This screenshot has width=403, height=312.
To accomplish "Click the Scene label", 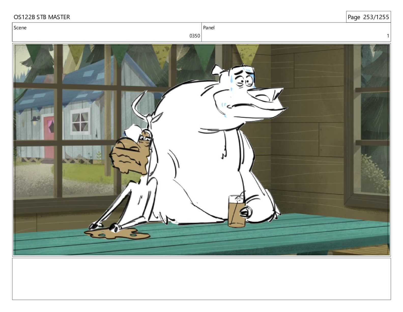I will pos(20,28).
